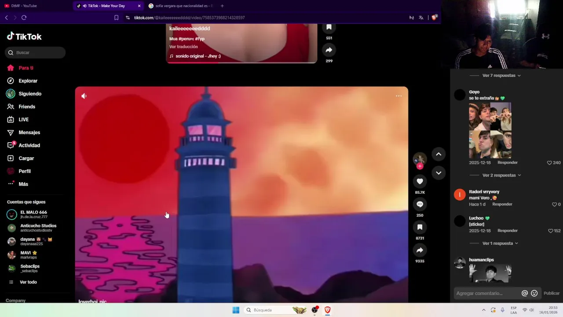563x317 pixels.
Task: Open lighthouse video three-dot options
Action: (398, 96)
